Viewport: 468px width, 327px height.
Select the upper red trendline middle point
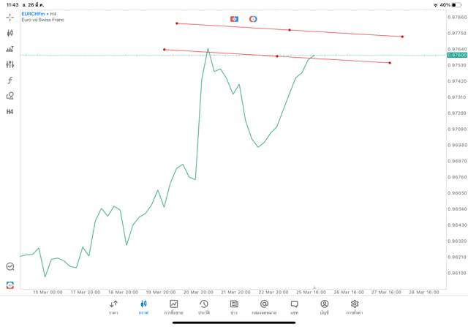click(290, 30)
